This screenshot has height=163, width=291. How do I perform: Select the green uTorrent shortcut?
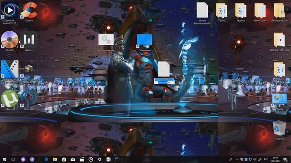coord(10,99)
